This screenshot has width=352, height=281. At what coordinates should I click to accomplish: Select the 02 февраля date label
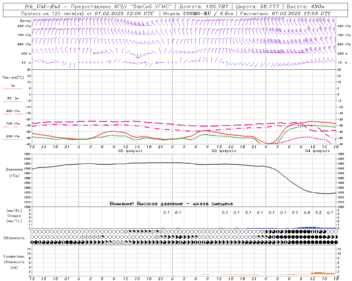point(130,151)
